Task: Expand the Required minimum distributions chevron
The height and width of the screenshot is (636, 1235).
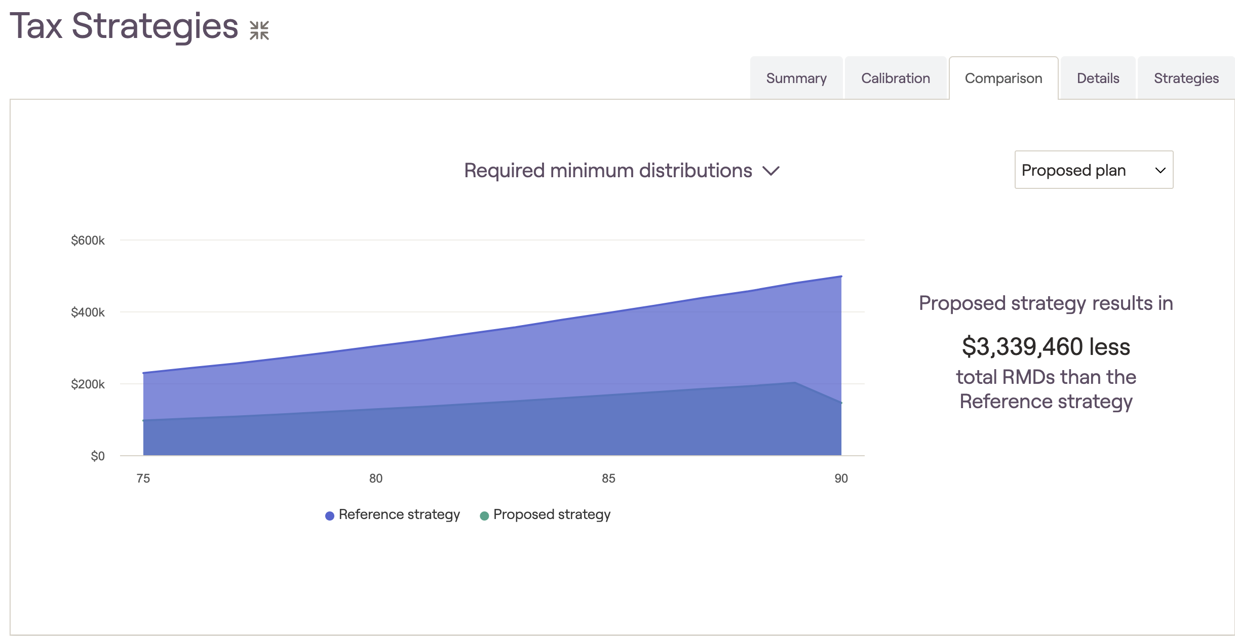Action: (x=771, y=171)
